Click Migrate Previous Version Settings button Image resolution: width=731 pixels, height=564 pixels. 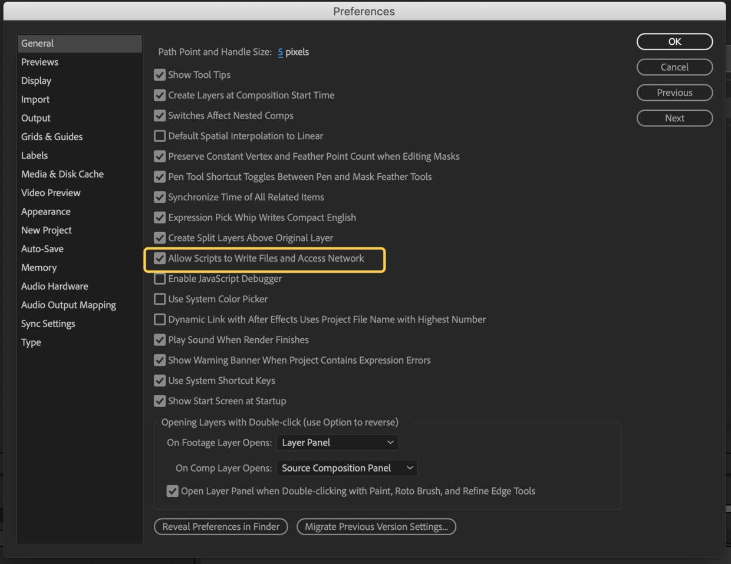(377, 527)
